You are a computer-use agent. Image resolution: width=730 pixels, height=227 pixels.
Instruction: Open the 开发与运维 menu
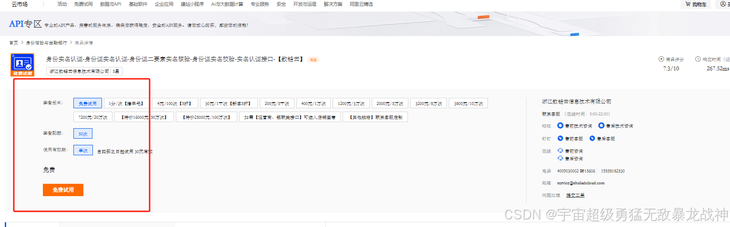click(x=304, y=4)
